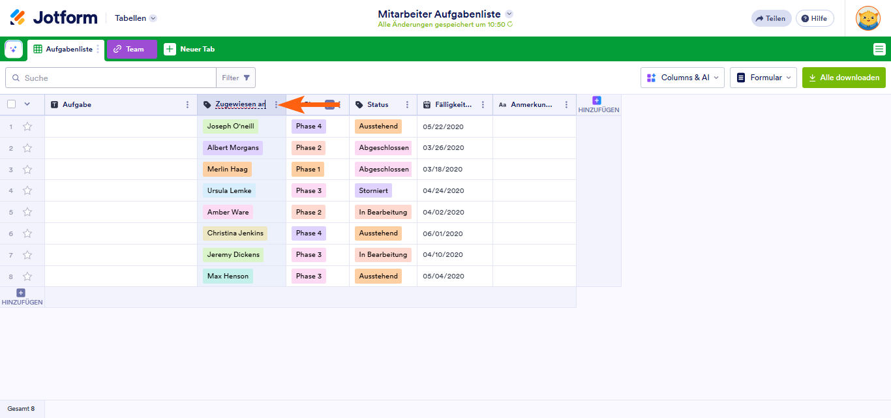Star the row for Amber Ware
Screen dimensions: 891x418
pyautogui.click(x=27, y=211)
